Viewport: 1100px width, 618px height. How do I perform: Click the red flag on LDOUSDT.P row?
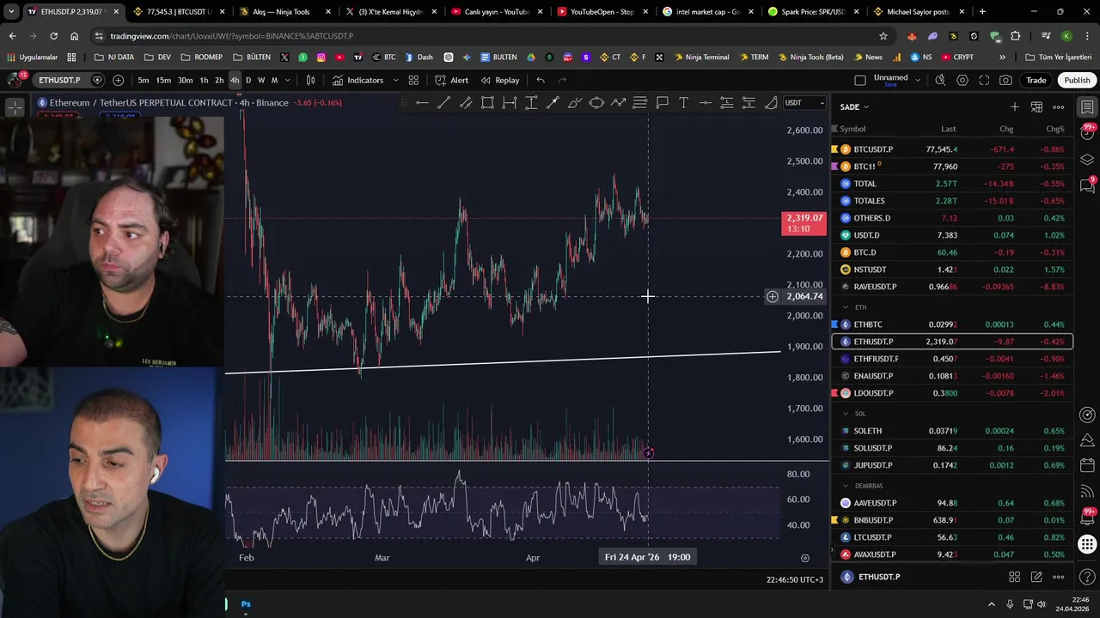[x=834, y=393]
